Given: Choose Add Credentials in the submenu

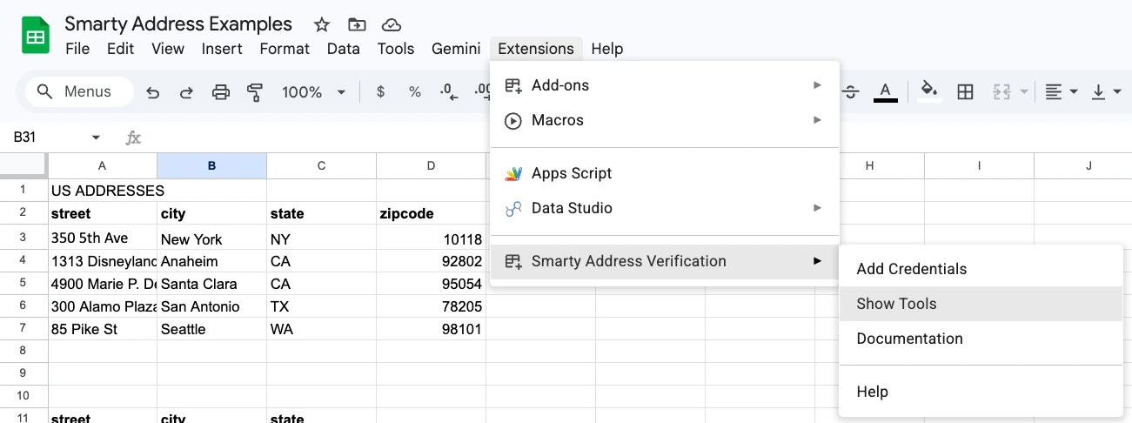Looking at the screenshot, I should pyautogui.click(x=981, y=269).
